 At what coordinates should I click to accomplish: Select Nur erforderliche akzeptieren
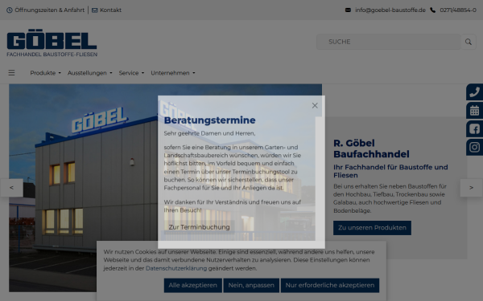click(330, 285)
